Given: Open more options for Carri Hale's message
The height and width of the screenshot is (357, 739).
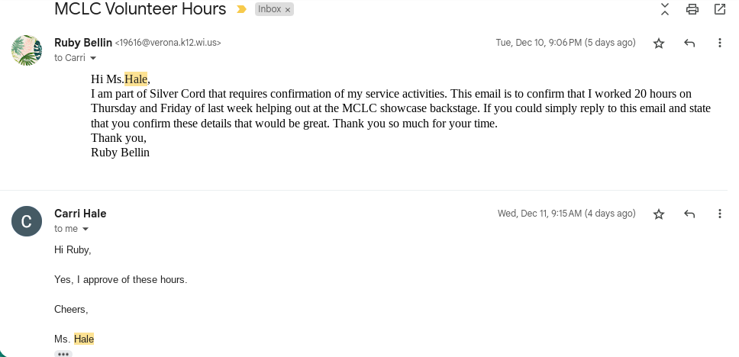Looking at the screenshot, I should (x=719, y=214).
